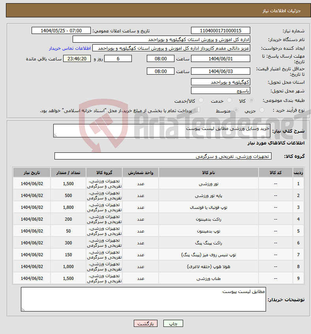Viewport: 311px width, 334px height.
Task: Select the تور ورزشی item name
Action: point(208,184)
